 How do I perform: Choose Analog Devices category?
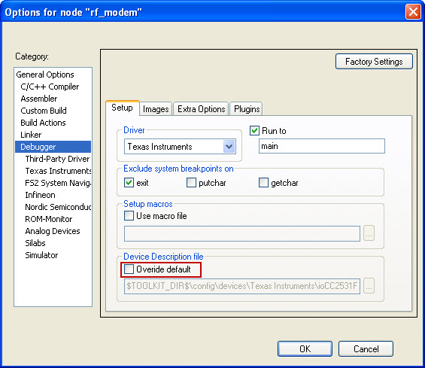point(53,231)
